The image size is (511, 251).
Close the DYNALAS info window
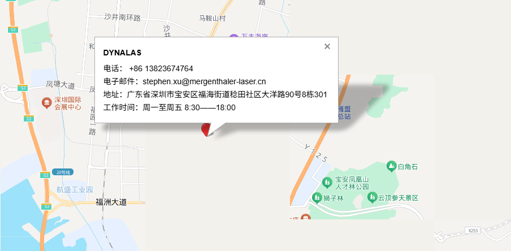327,46
